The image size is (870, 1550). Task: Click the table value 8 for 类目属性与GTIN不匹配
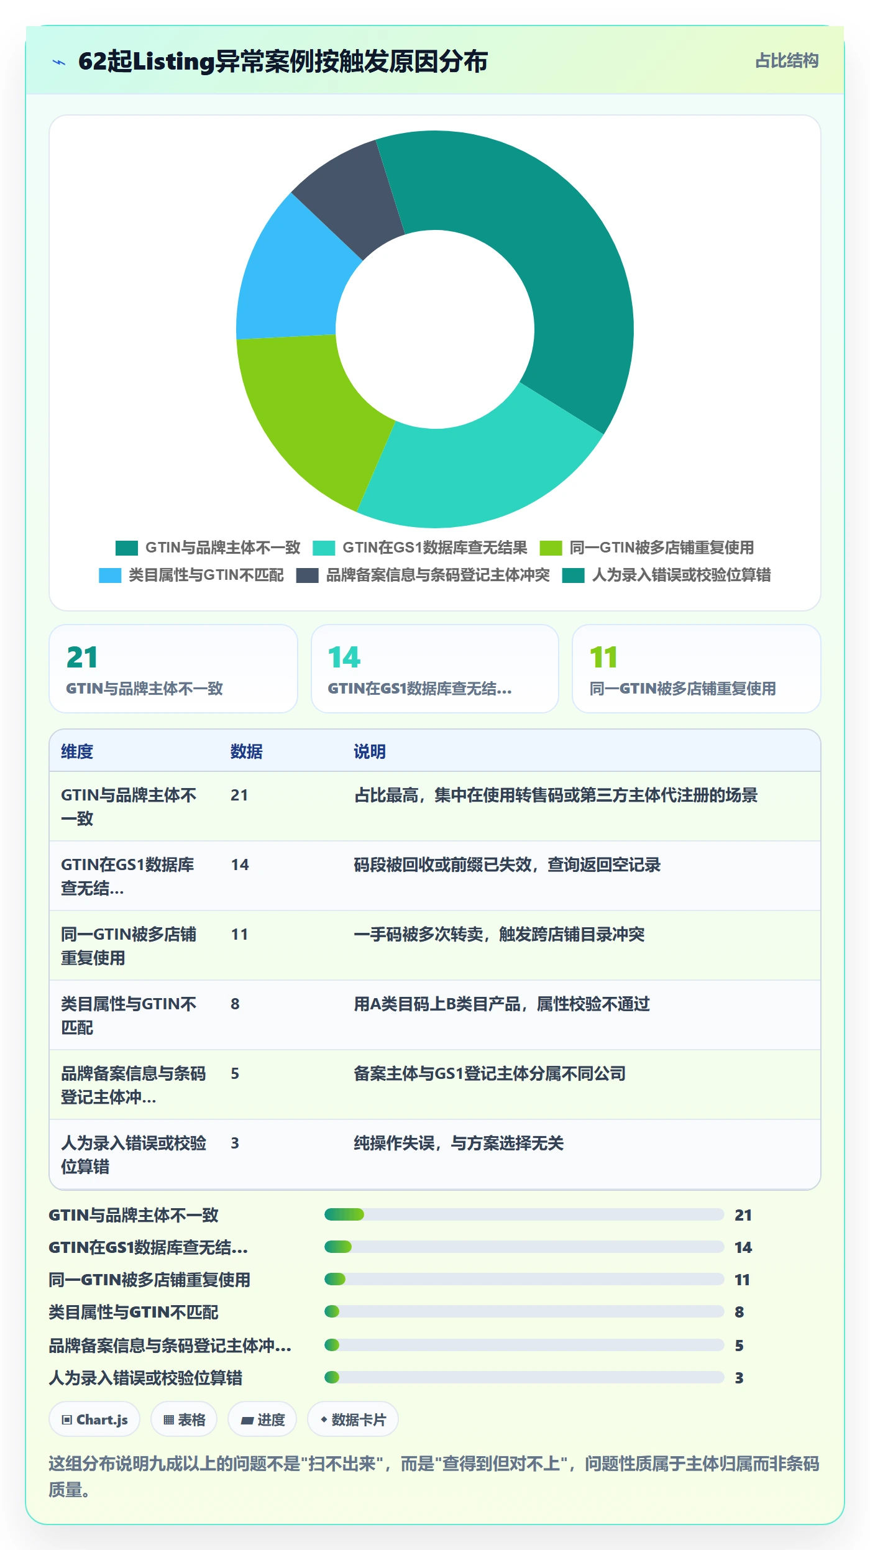[x=235, y=1004]
